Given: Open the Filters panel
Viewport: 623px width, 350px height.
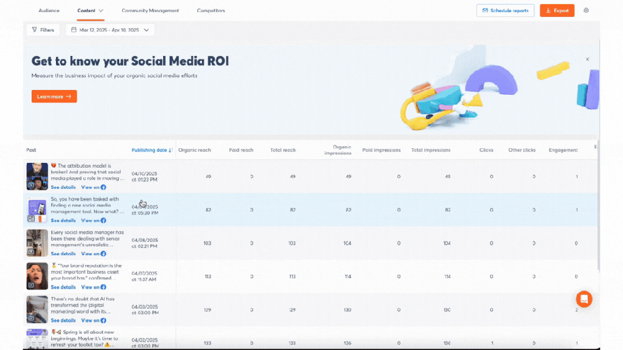Looking at the screenshot, I should click(43, 30).
